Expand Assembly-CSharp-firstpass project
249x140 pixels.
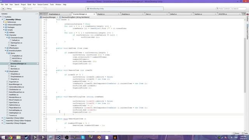[2, 123]
